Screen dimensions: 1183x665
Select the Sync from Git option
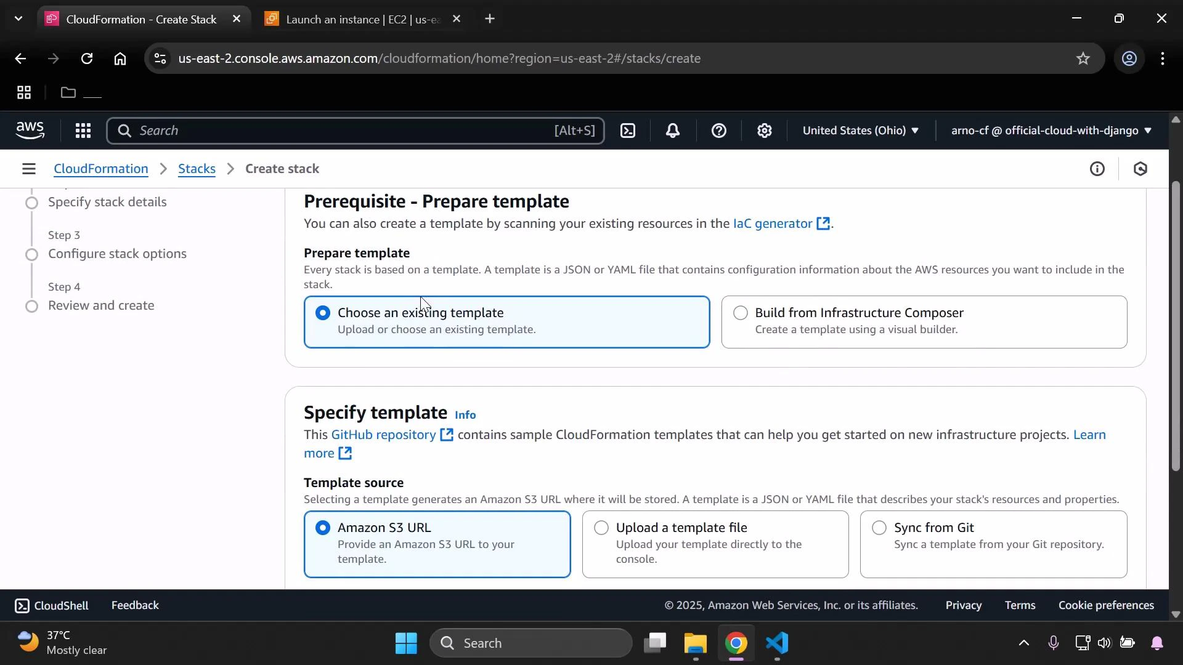879,528
